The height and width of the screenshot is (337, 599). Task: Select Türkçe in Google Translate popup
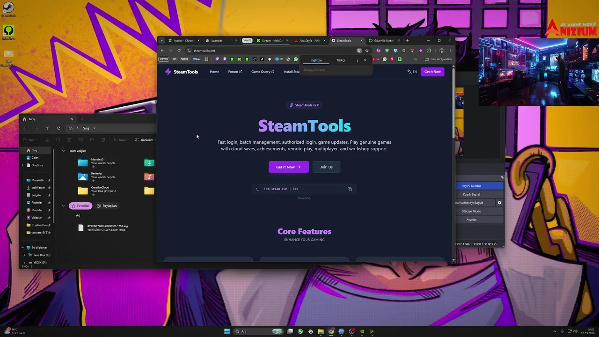coord(341,60)
